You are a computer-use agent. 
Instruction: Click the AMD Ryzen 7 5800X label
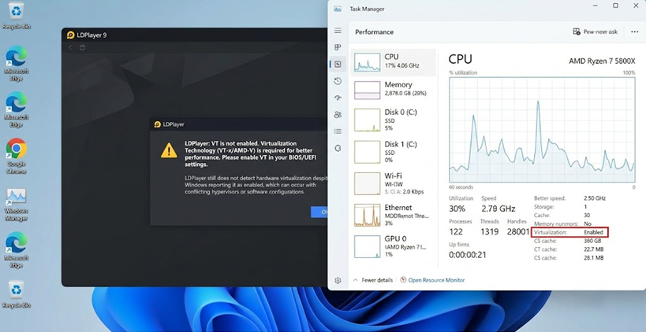[602, 61]
